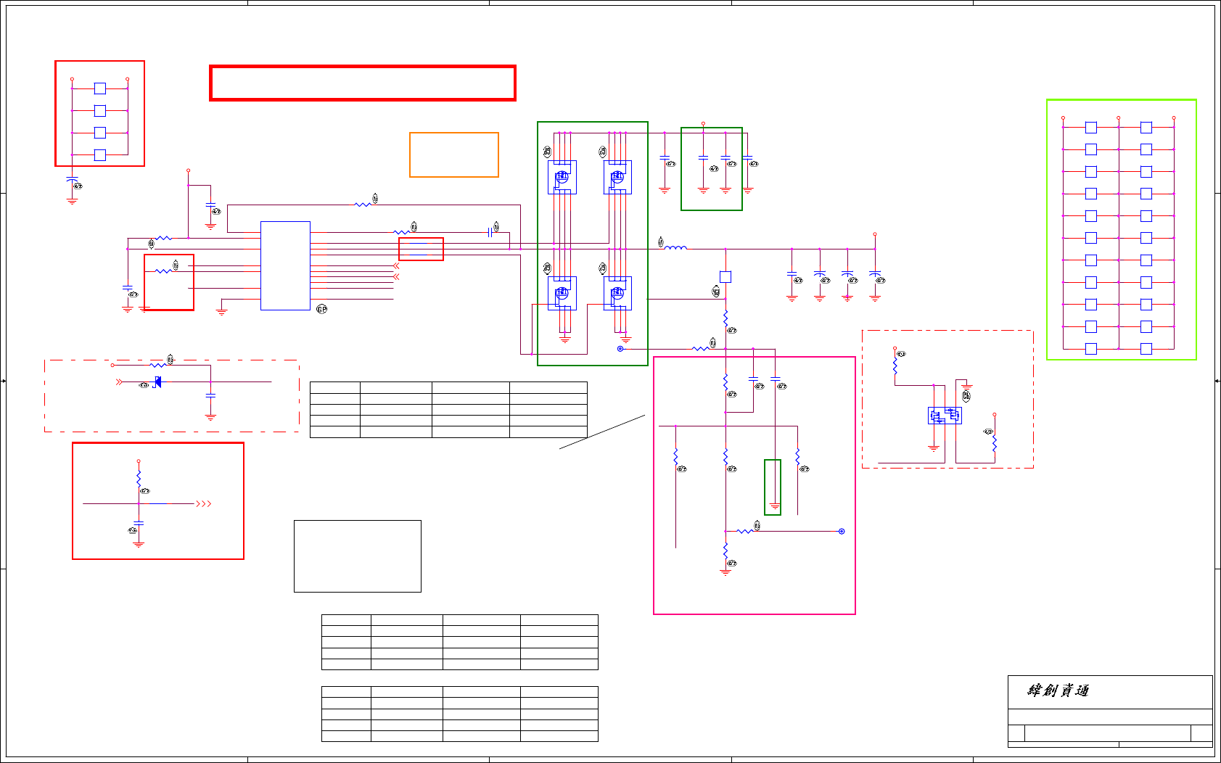Screen dimensions: 1221x763
Task: Select the blue diode symbol in dashed box
Action: (157, 382)
